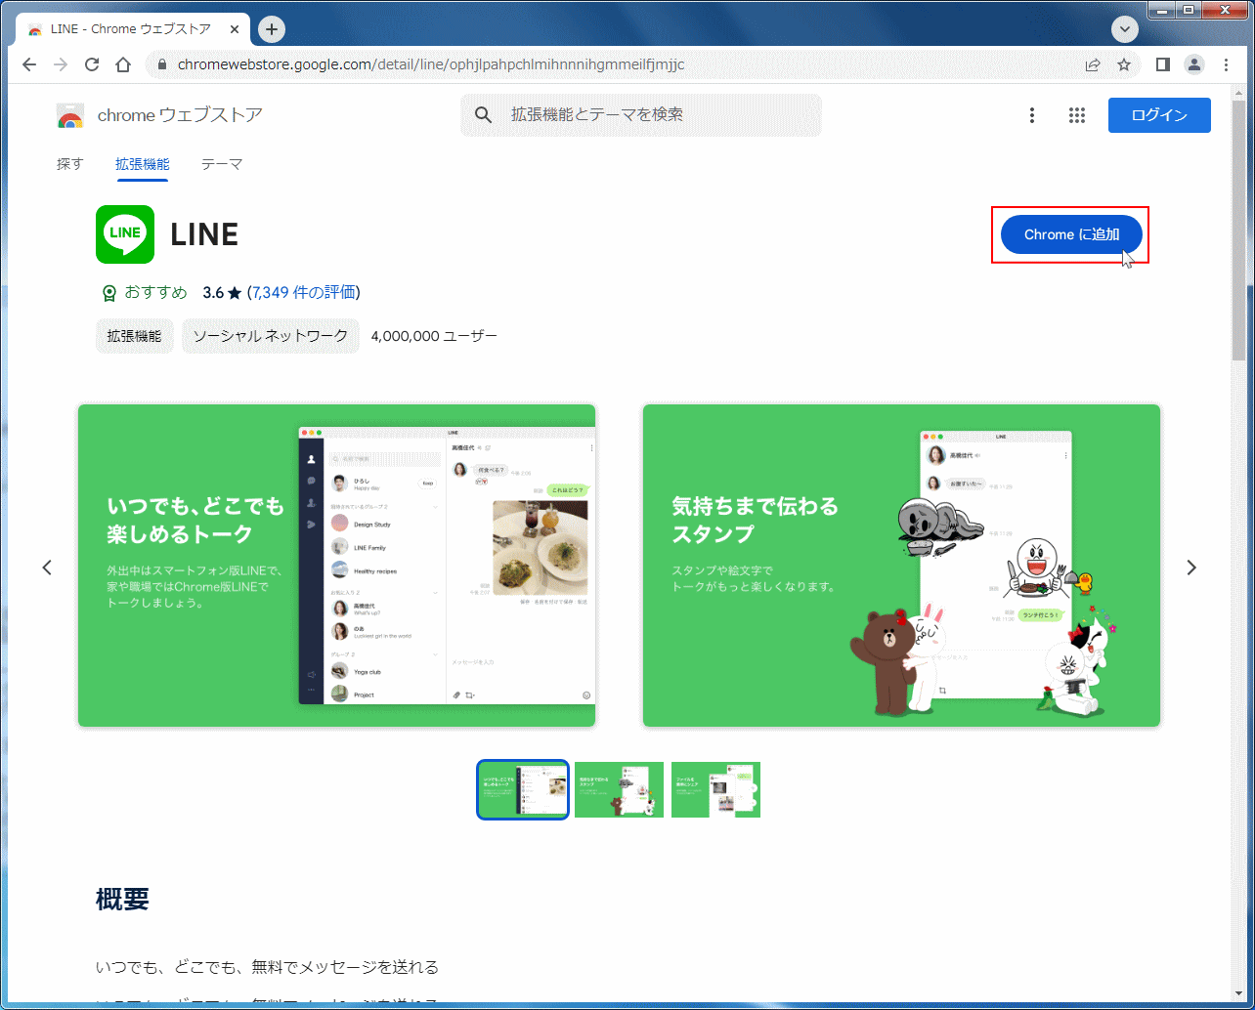
Task: Open the tab search dropdown
Action: tap(1126, 29)
